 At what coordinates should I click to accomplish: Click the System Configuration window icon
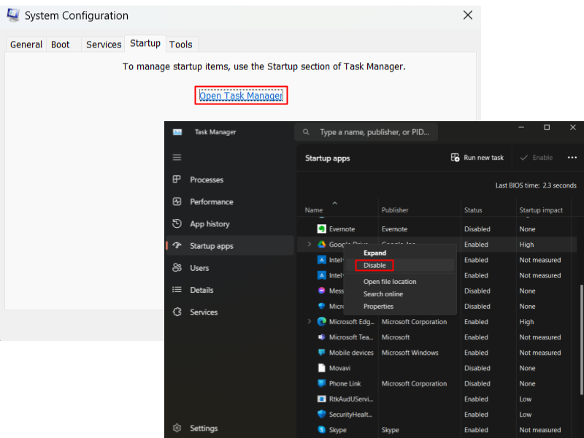point(13,15)
